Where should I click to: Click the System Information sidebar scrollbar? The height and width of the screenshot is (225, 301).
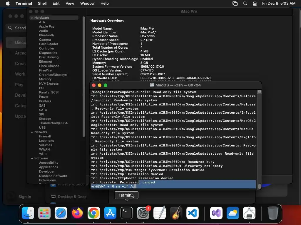click(x=84, y=77)
